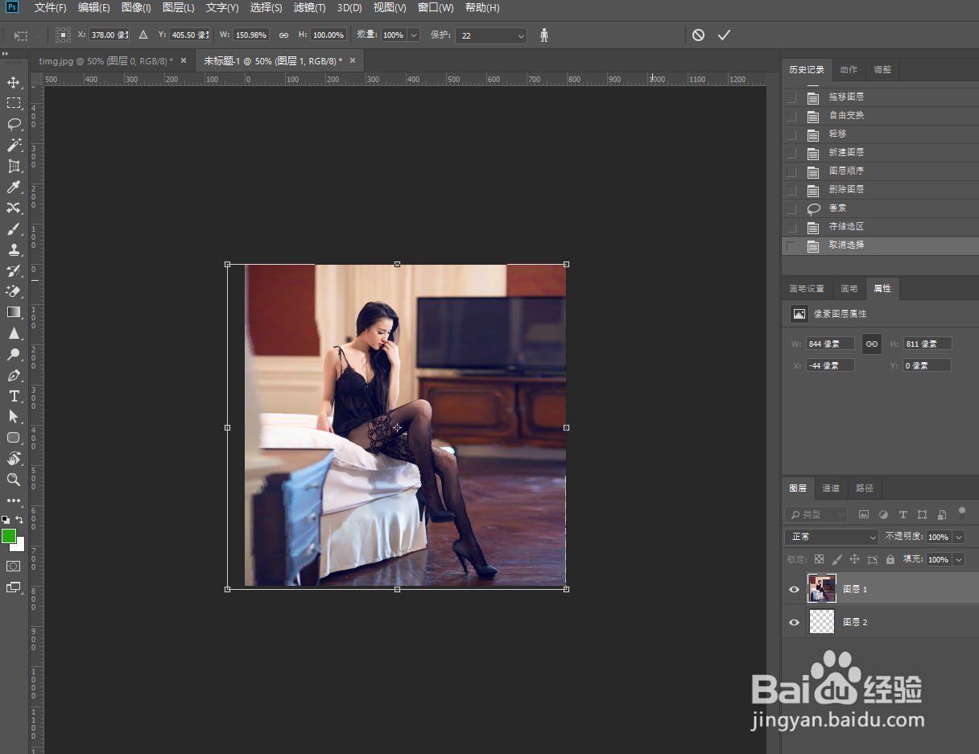Toggle relative positioning triangle icon
The width and height of the screenshot is (979, 754).
click(143, 35)
